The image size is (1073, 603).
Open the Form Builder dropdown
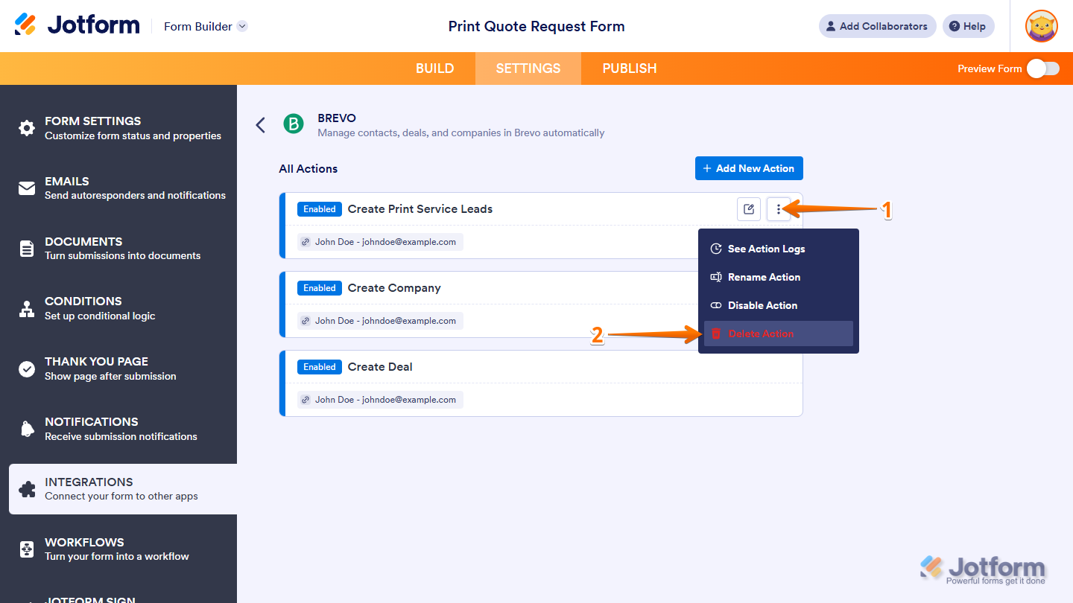(205, 26)
